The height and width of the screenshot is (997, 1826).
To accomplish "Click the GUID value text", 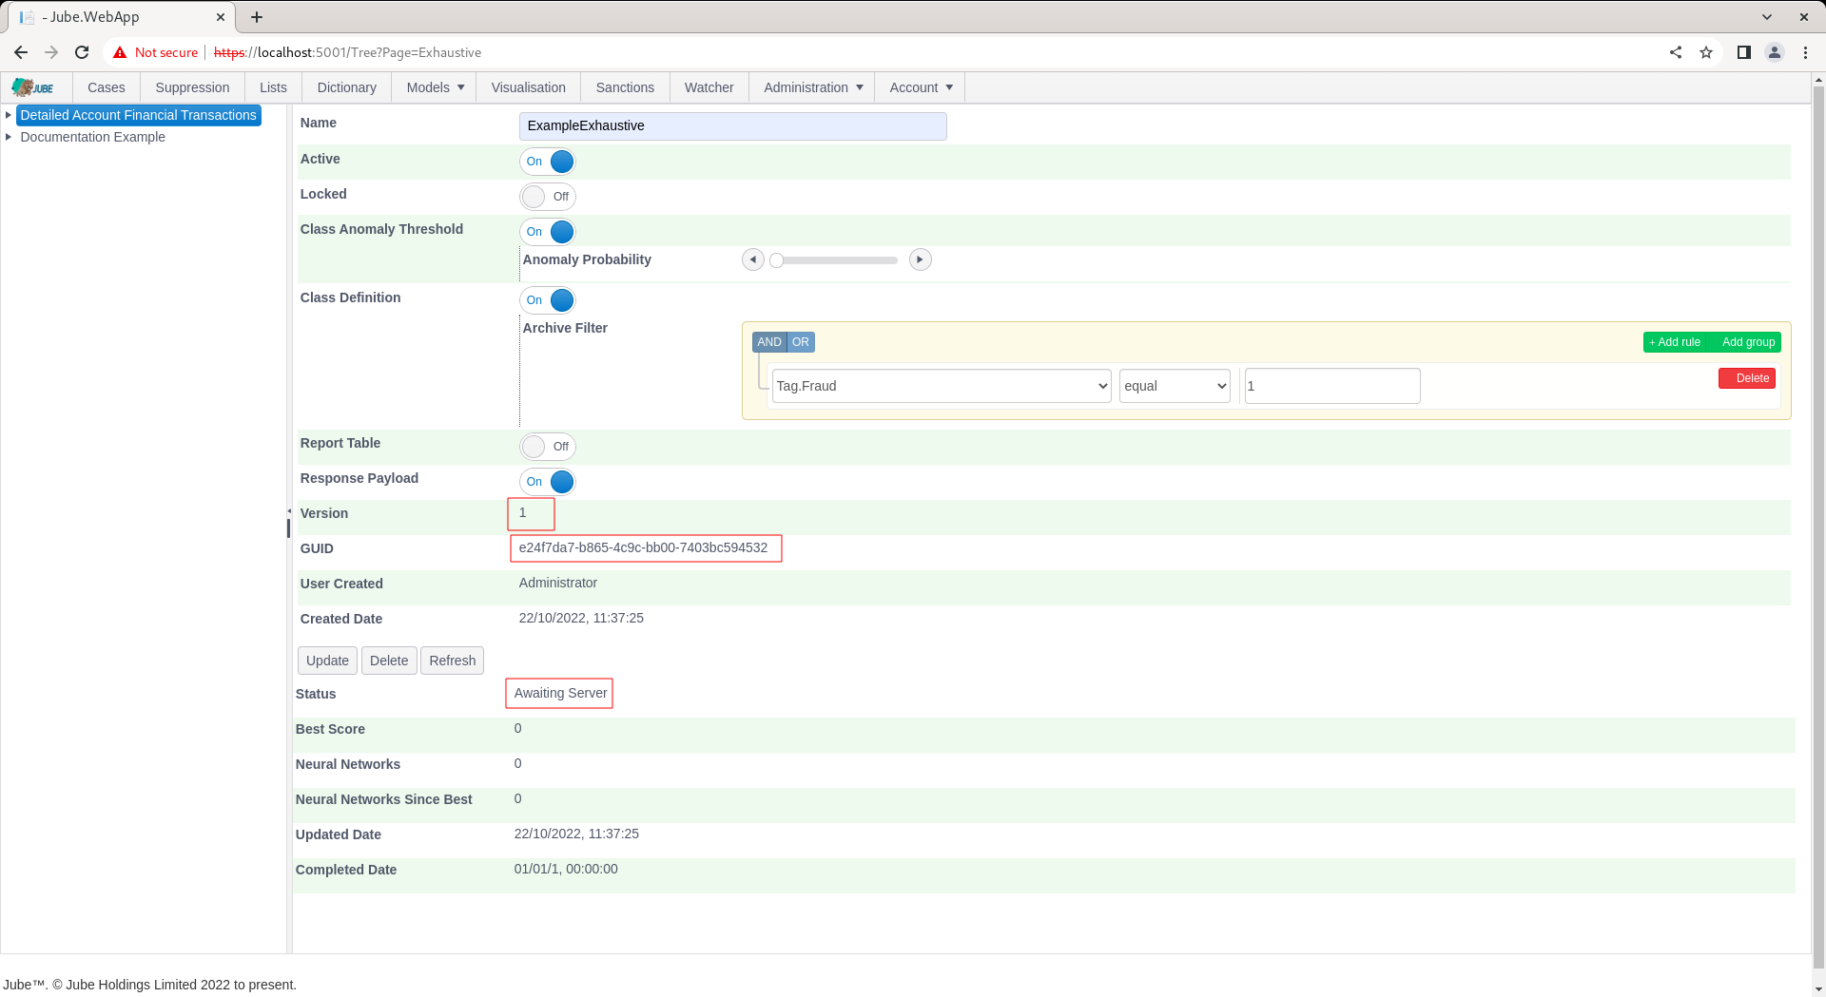I will [643, 548].
